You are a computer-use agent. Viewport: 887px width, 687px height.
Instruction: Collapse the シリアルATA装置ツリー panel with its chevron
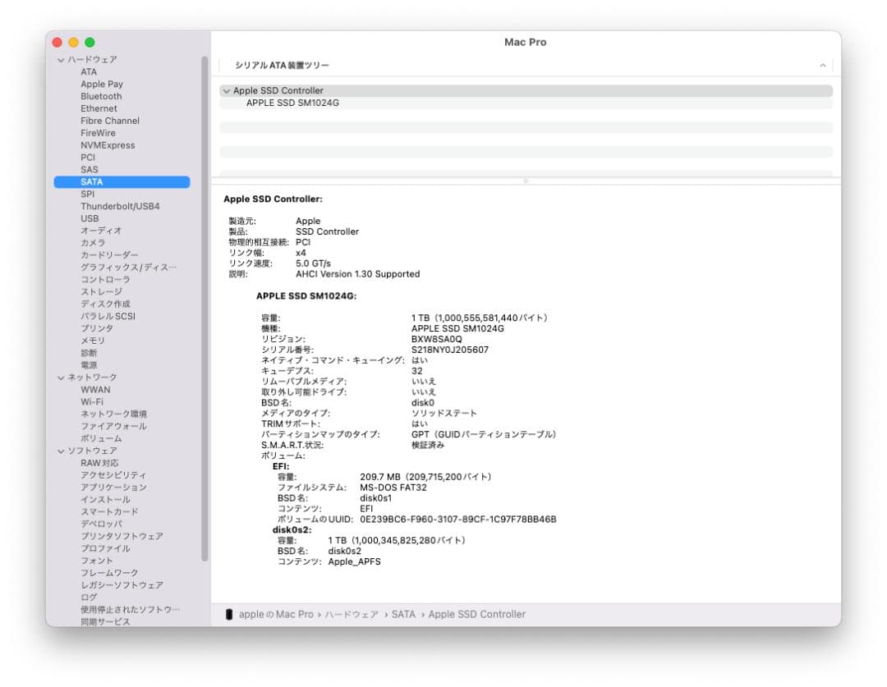coord(824,65)
